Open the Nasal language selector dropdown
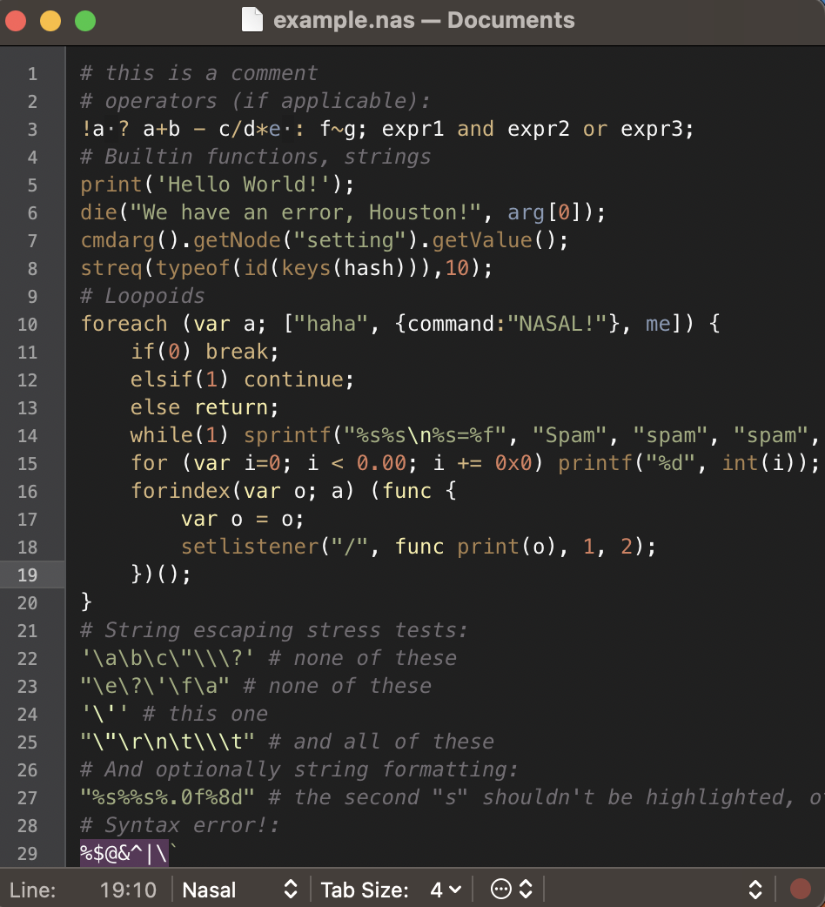This screenshot has width=825, height=907. [240, 889]
